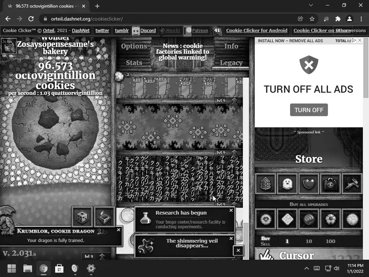This screenshot has width=369, height=277.
Task: Buy a Cursor building
Action: pos(308,254)
